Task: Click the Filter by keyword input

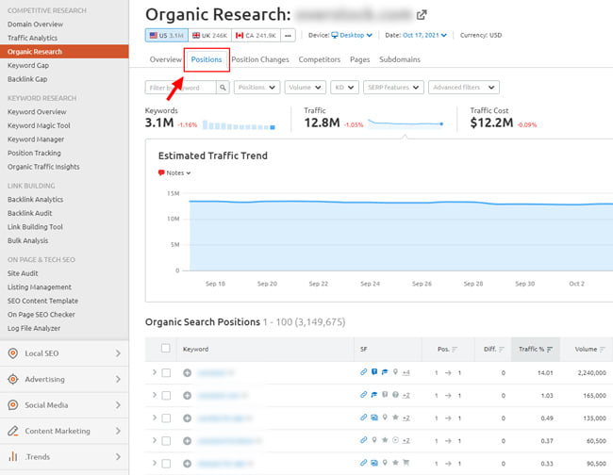Action: (x=181, y=88)
